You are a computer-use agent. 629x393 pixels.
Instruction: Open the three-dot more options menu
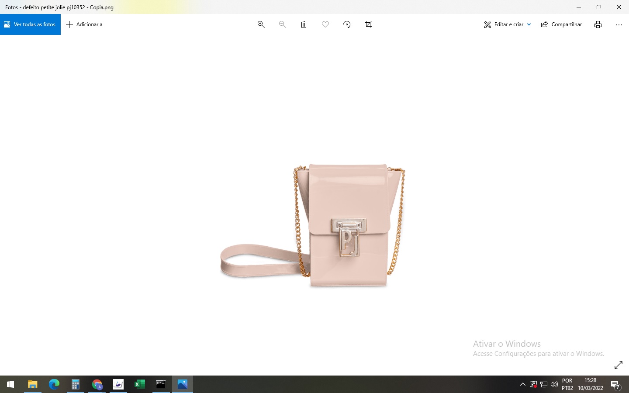619,24
